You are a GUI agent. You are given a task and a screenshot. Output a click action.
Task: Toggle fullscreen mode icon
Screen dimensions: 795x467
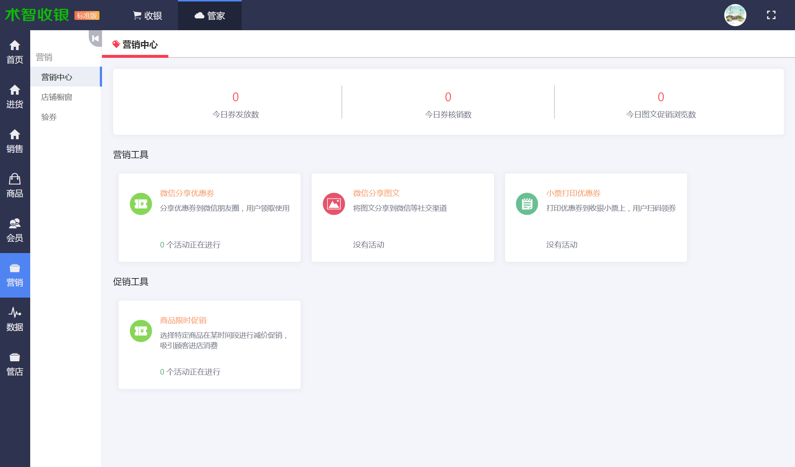[x=771, y=15]
